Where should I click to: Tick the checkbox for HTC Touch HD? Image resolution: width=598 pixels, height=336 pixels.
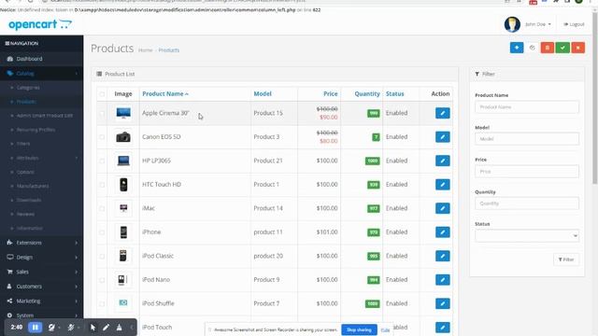[102, 185]
